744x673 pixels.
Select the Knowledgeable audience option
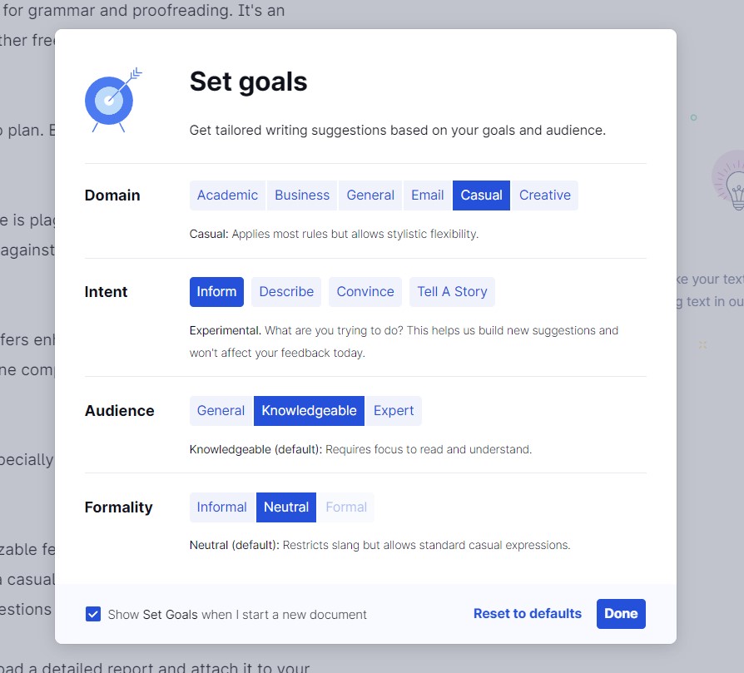(309, 411)
